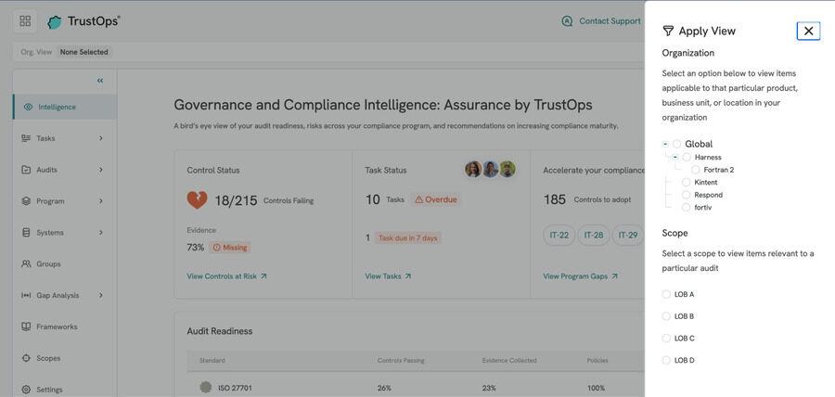835x397 pixels.
Task: Expand the Tasks sidebar chevron
Action: 100,138
